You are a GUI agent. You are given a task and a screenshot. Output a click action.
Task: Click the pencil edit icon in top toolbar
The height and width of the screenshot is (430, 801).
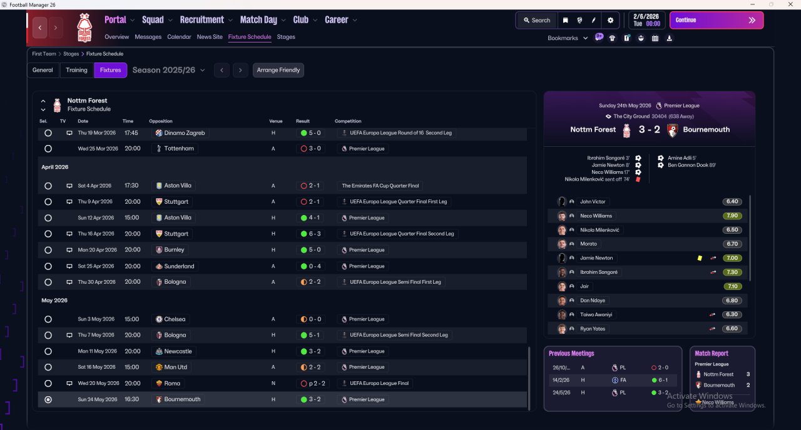pyautogui.click(x=593, y=20)
